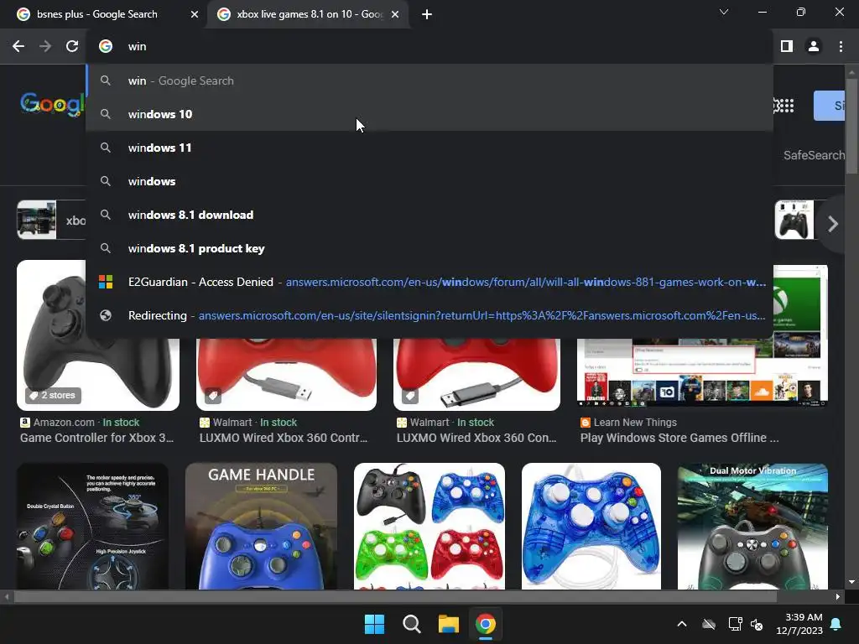
Task: Open Chrome three-dot menu
Action: pyautogui.click(x=841, y=47)
